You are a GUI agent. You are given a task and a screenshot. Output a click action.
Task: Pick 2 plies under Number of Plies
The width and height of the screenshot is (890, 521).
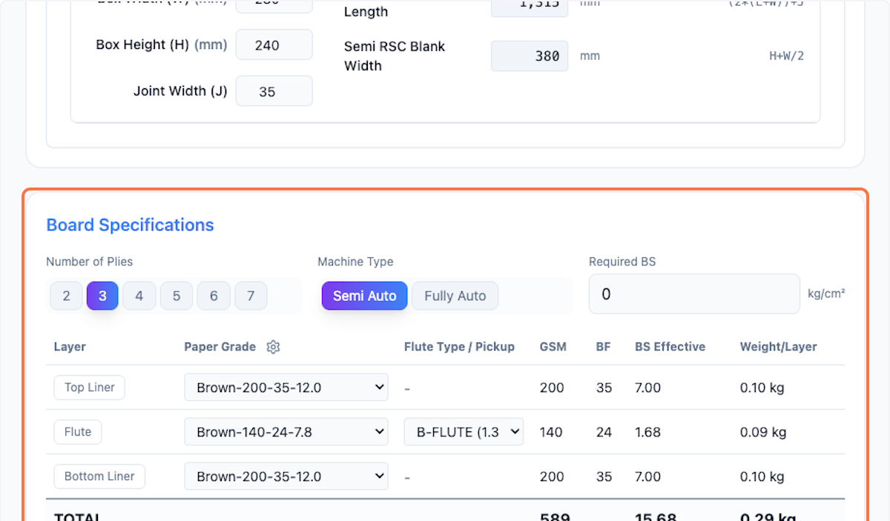click(65, 295)
